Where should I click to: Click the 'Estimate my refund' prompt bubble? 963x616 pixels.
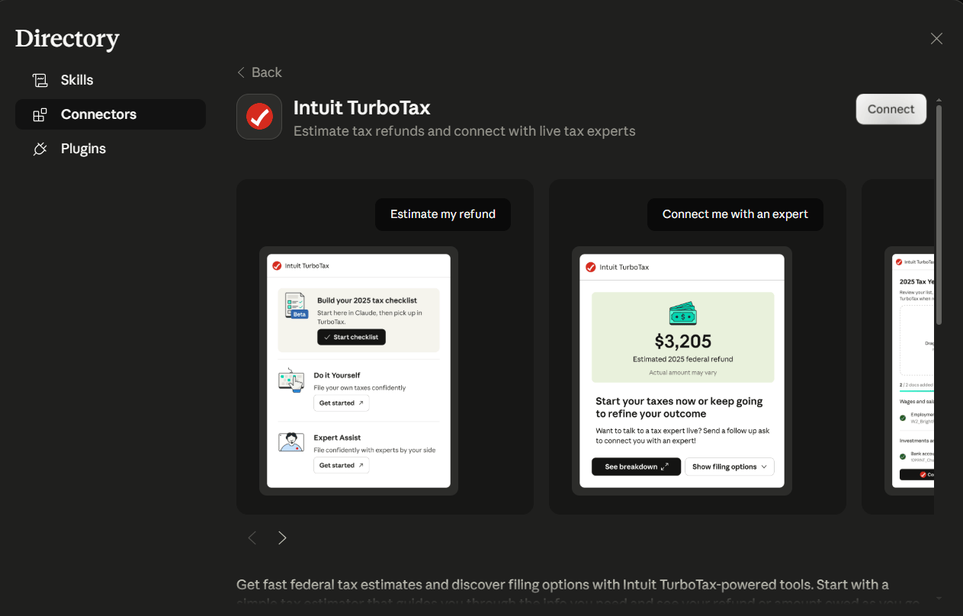[x=443, y=214]
